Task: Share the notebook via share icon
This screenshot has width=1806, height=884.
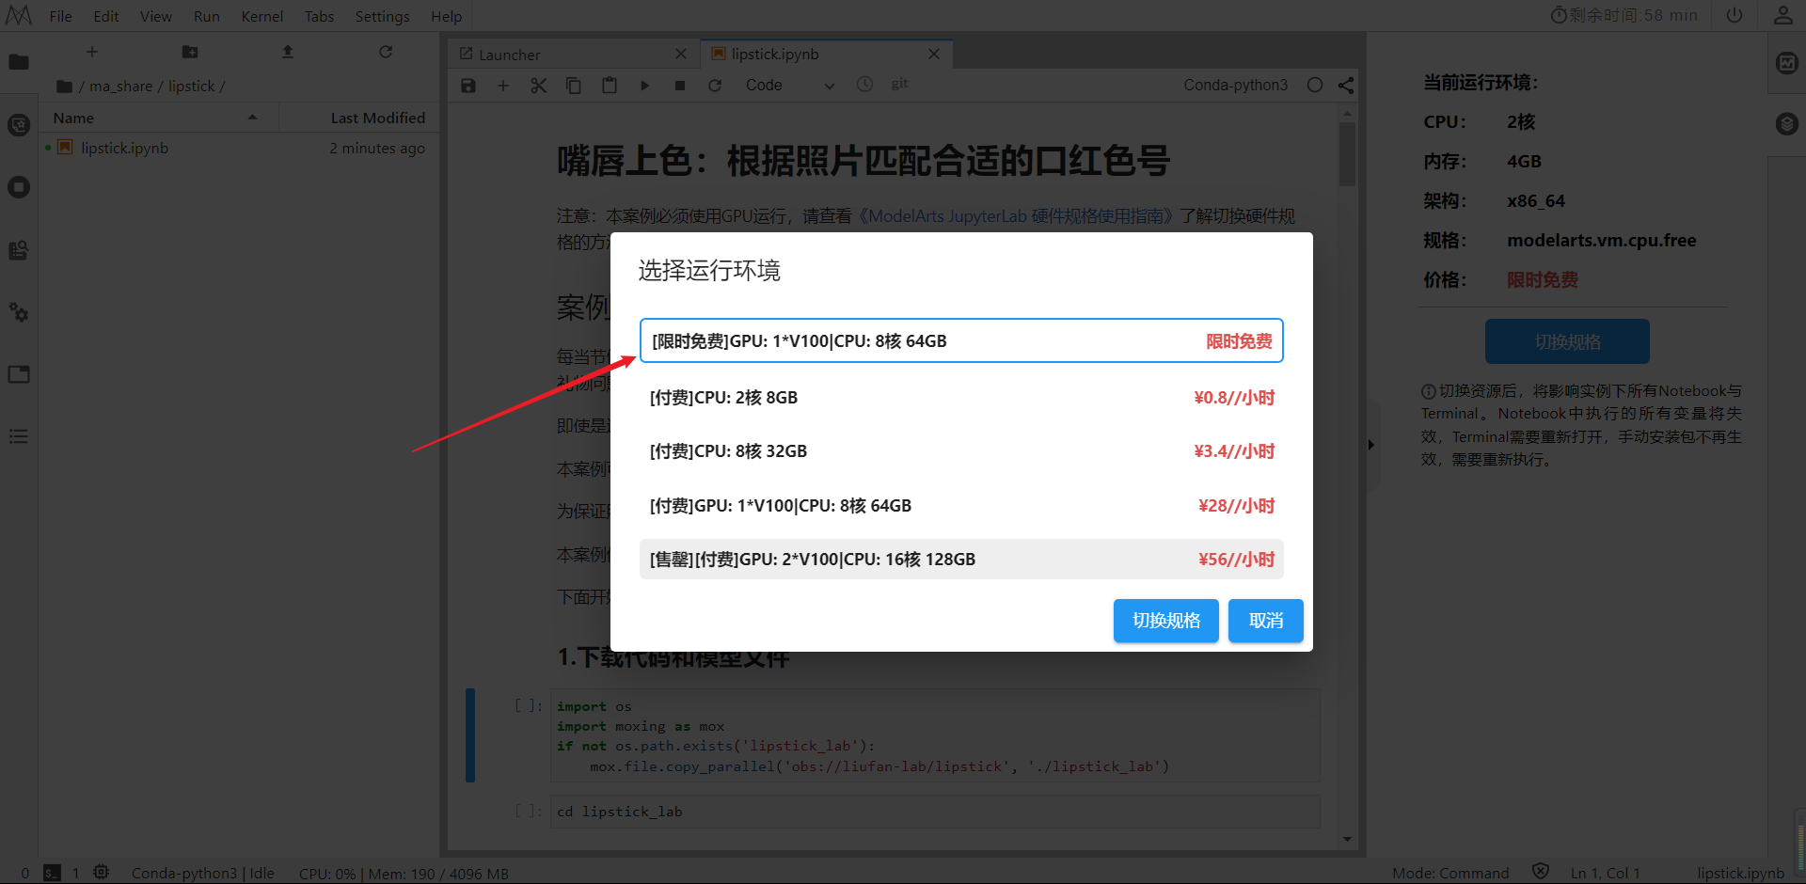Action: tap(1346, 86)
